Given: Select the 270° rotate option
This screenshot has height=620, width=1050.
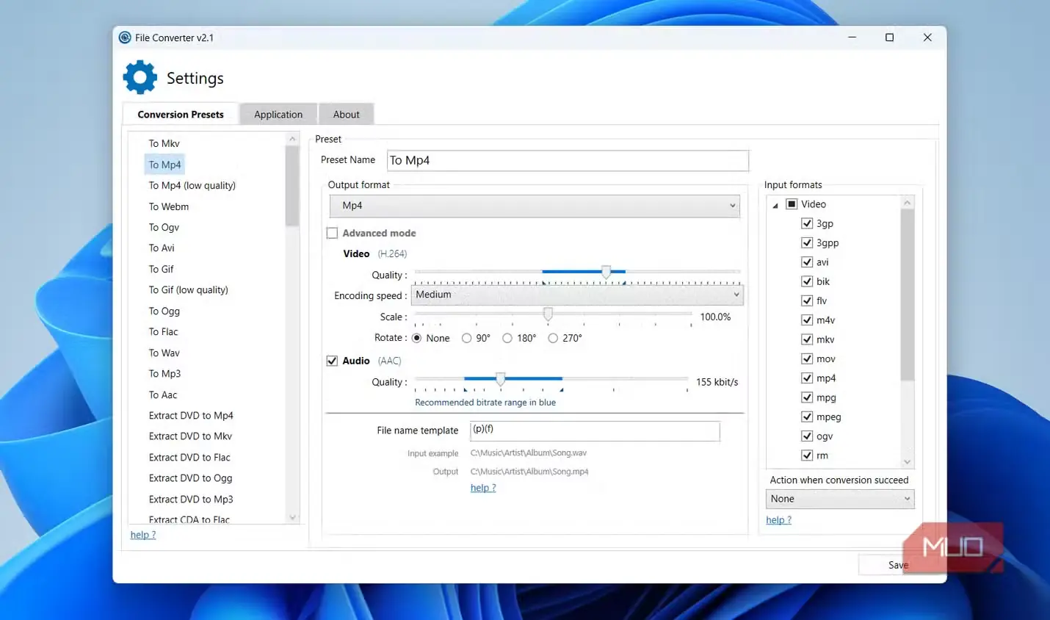Looking at the screenshot, I should tap(553, 338).
